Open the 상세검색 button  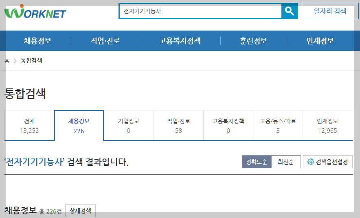coord(80,211)
